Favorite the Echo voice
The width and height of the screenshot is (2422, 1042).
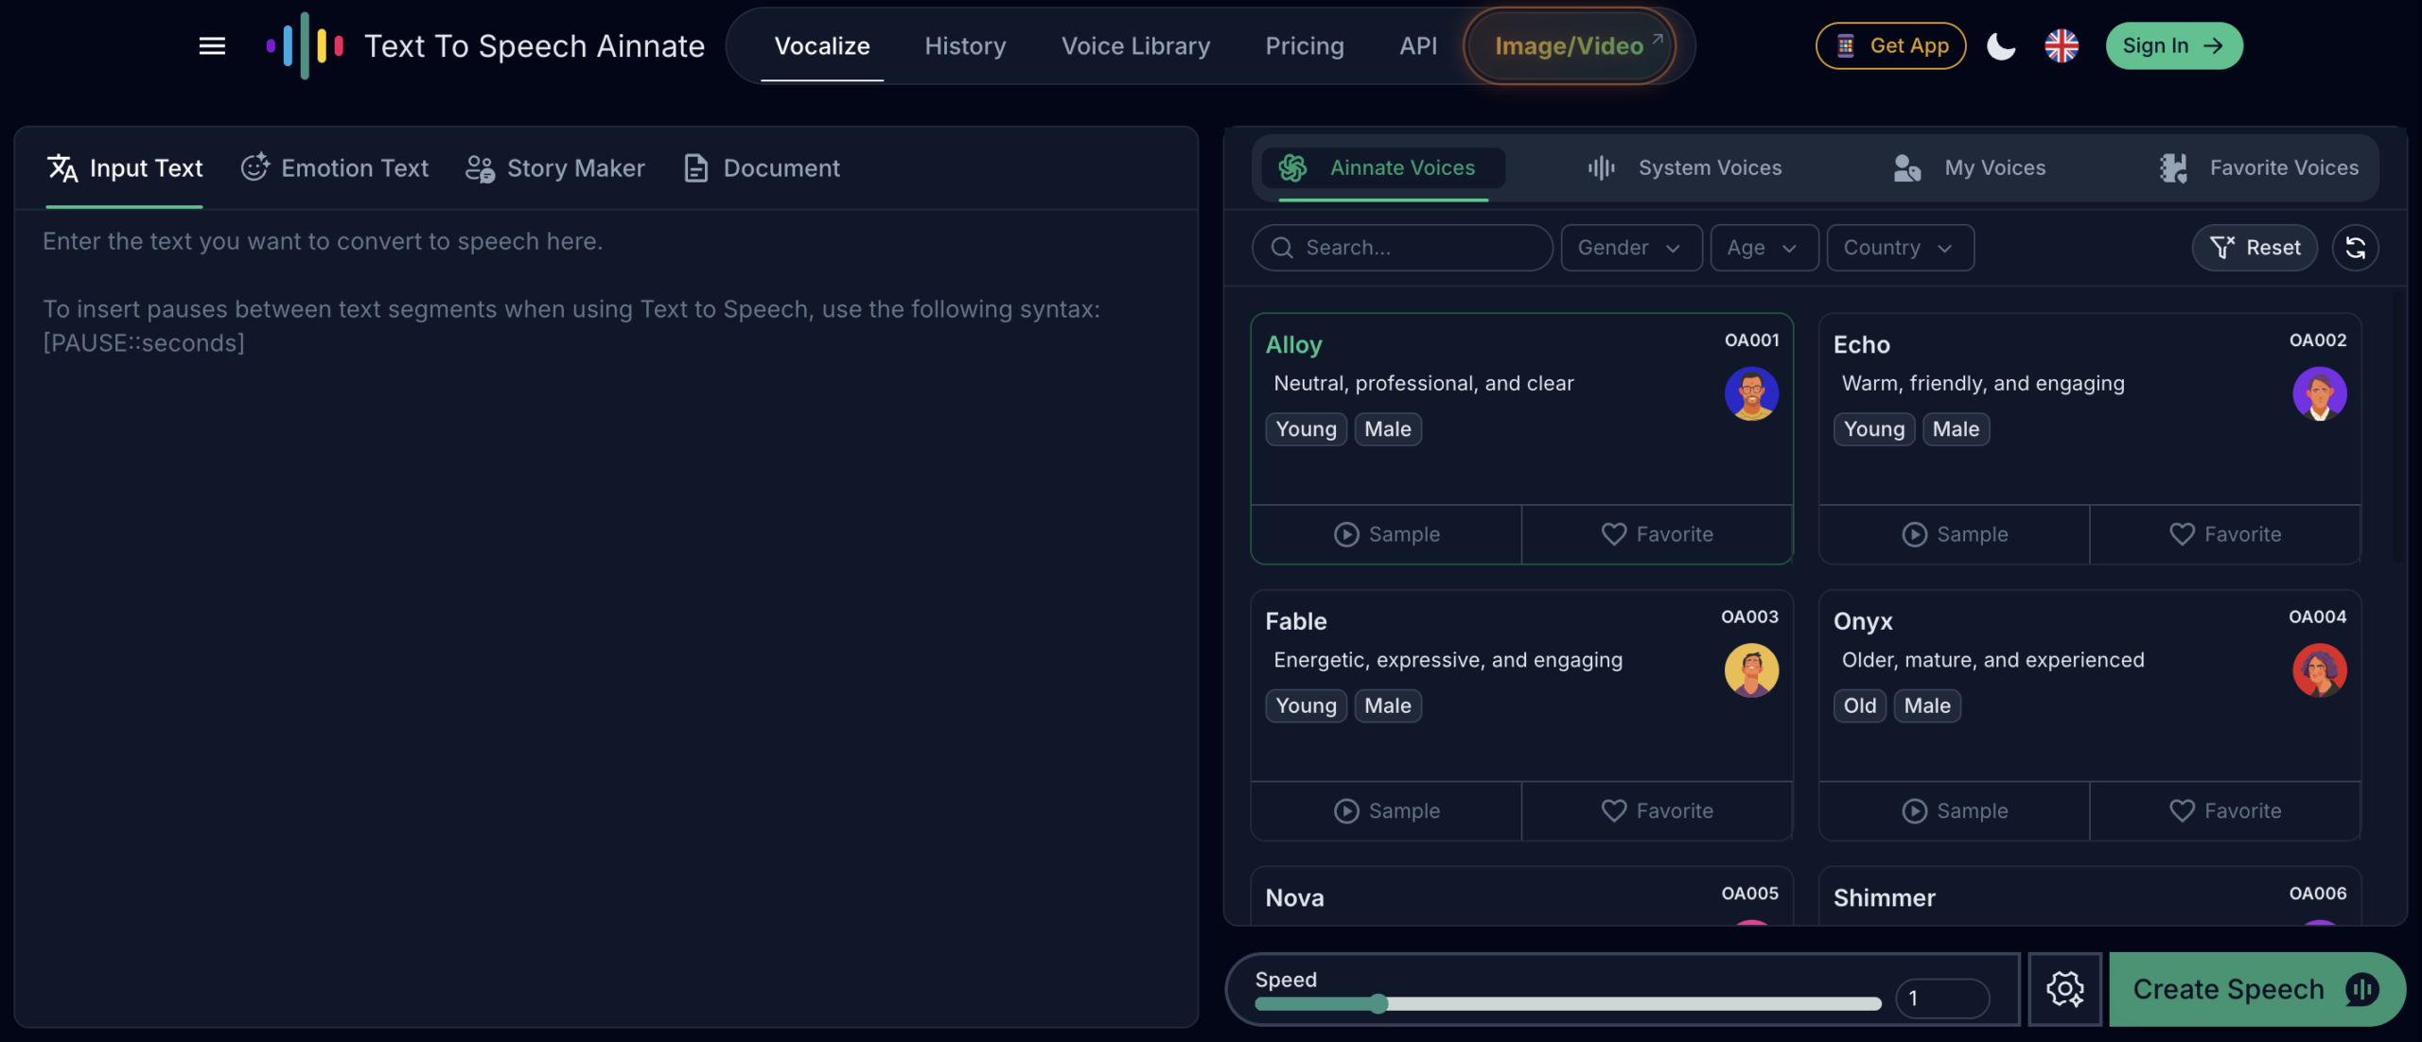[x=2224, y=534]
